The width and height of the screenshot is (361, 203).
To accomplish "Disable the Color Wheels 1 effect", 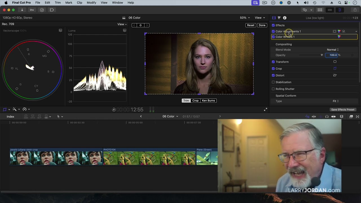I will [x=273, y=37].
